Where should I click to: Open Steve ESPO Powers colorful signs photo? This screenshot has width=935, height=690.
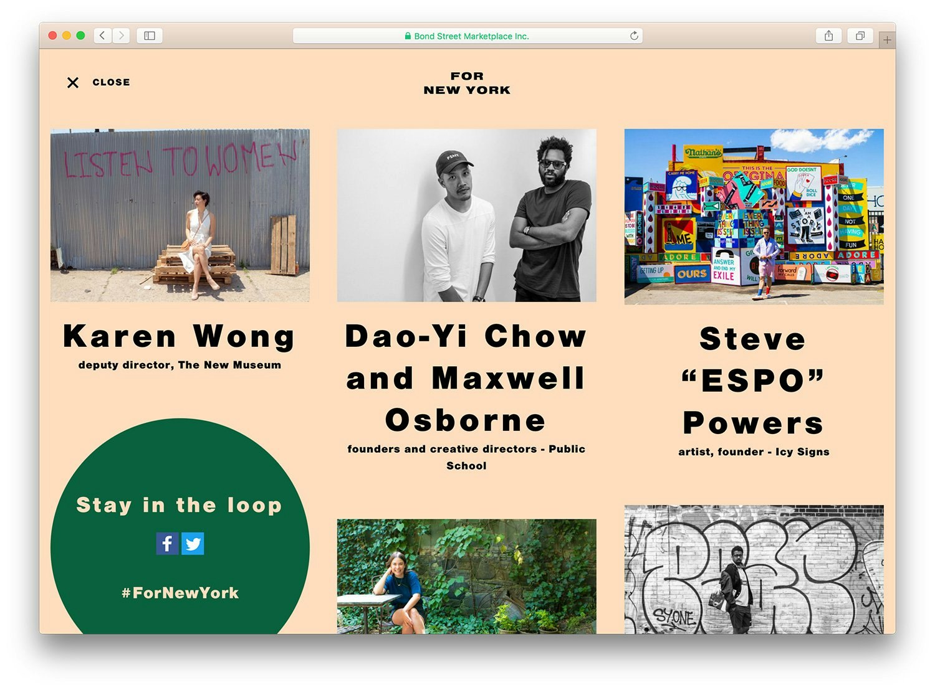click(754, 217)
